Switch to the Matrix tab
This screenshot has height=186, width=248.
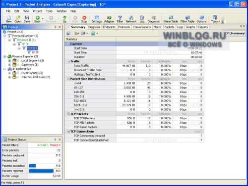(158, 27)
